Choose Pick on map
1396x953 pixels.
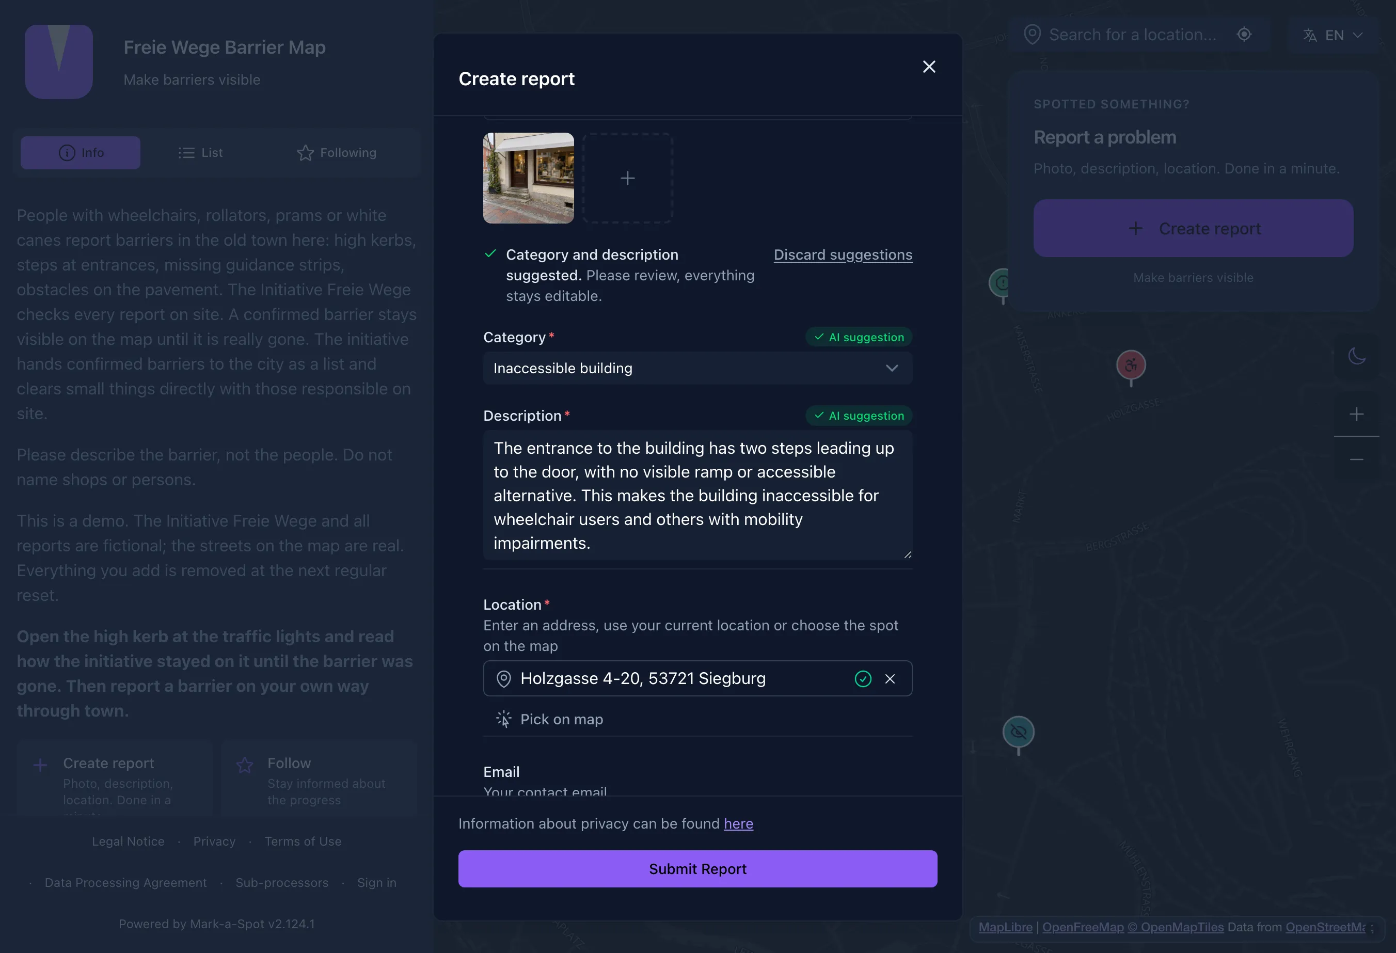tap(550, 720)
